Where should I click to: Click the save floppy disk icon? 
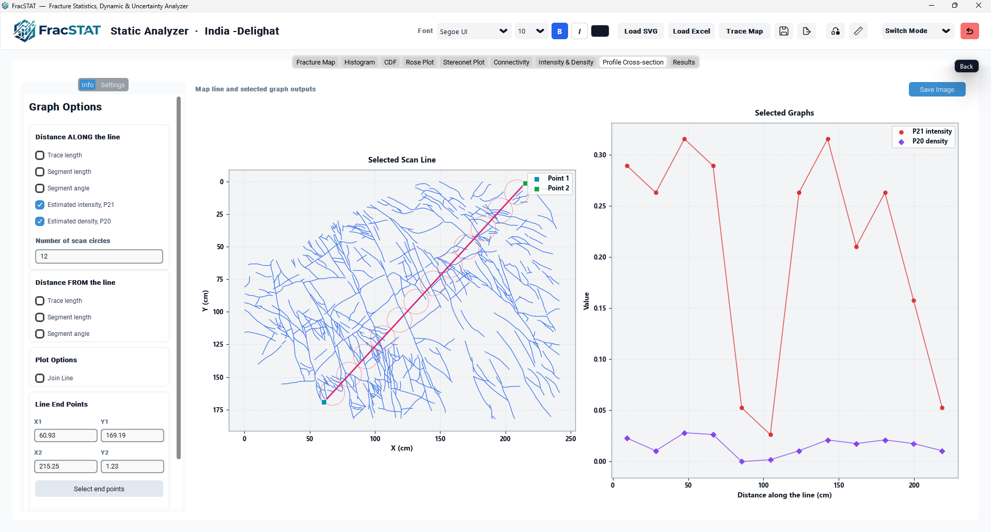(784, 31)
